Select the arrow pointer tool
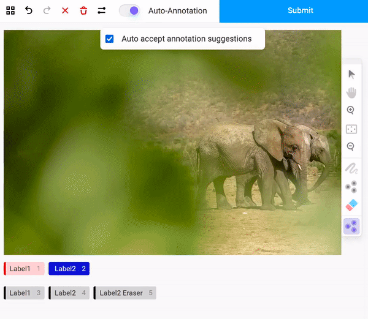 [351, 74]
